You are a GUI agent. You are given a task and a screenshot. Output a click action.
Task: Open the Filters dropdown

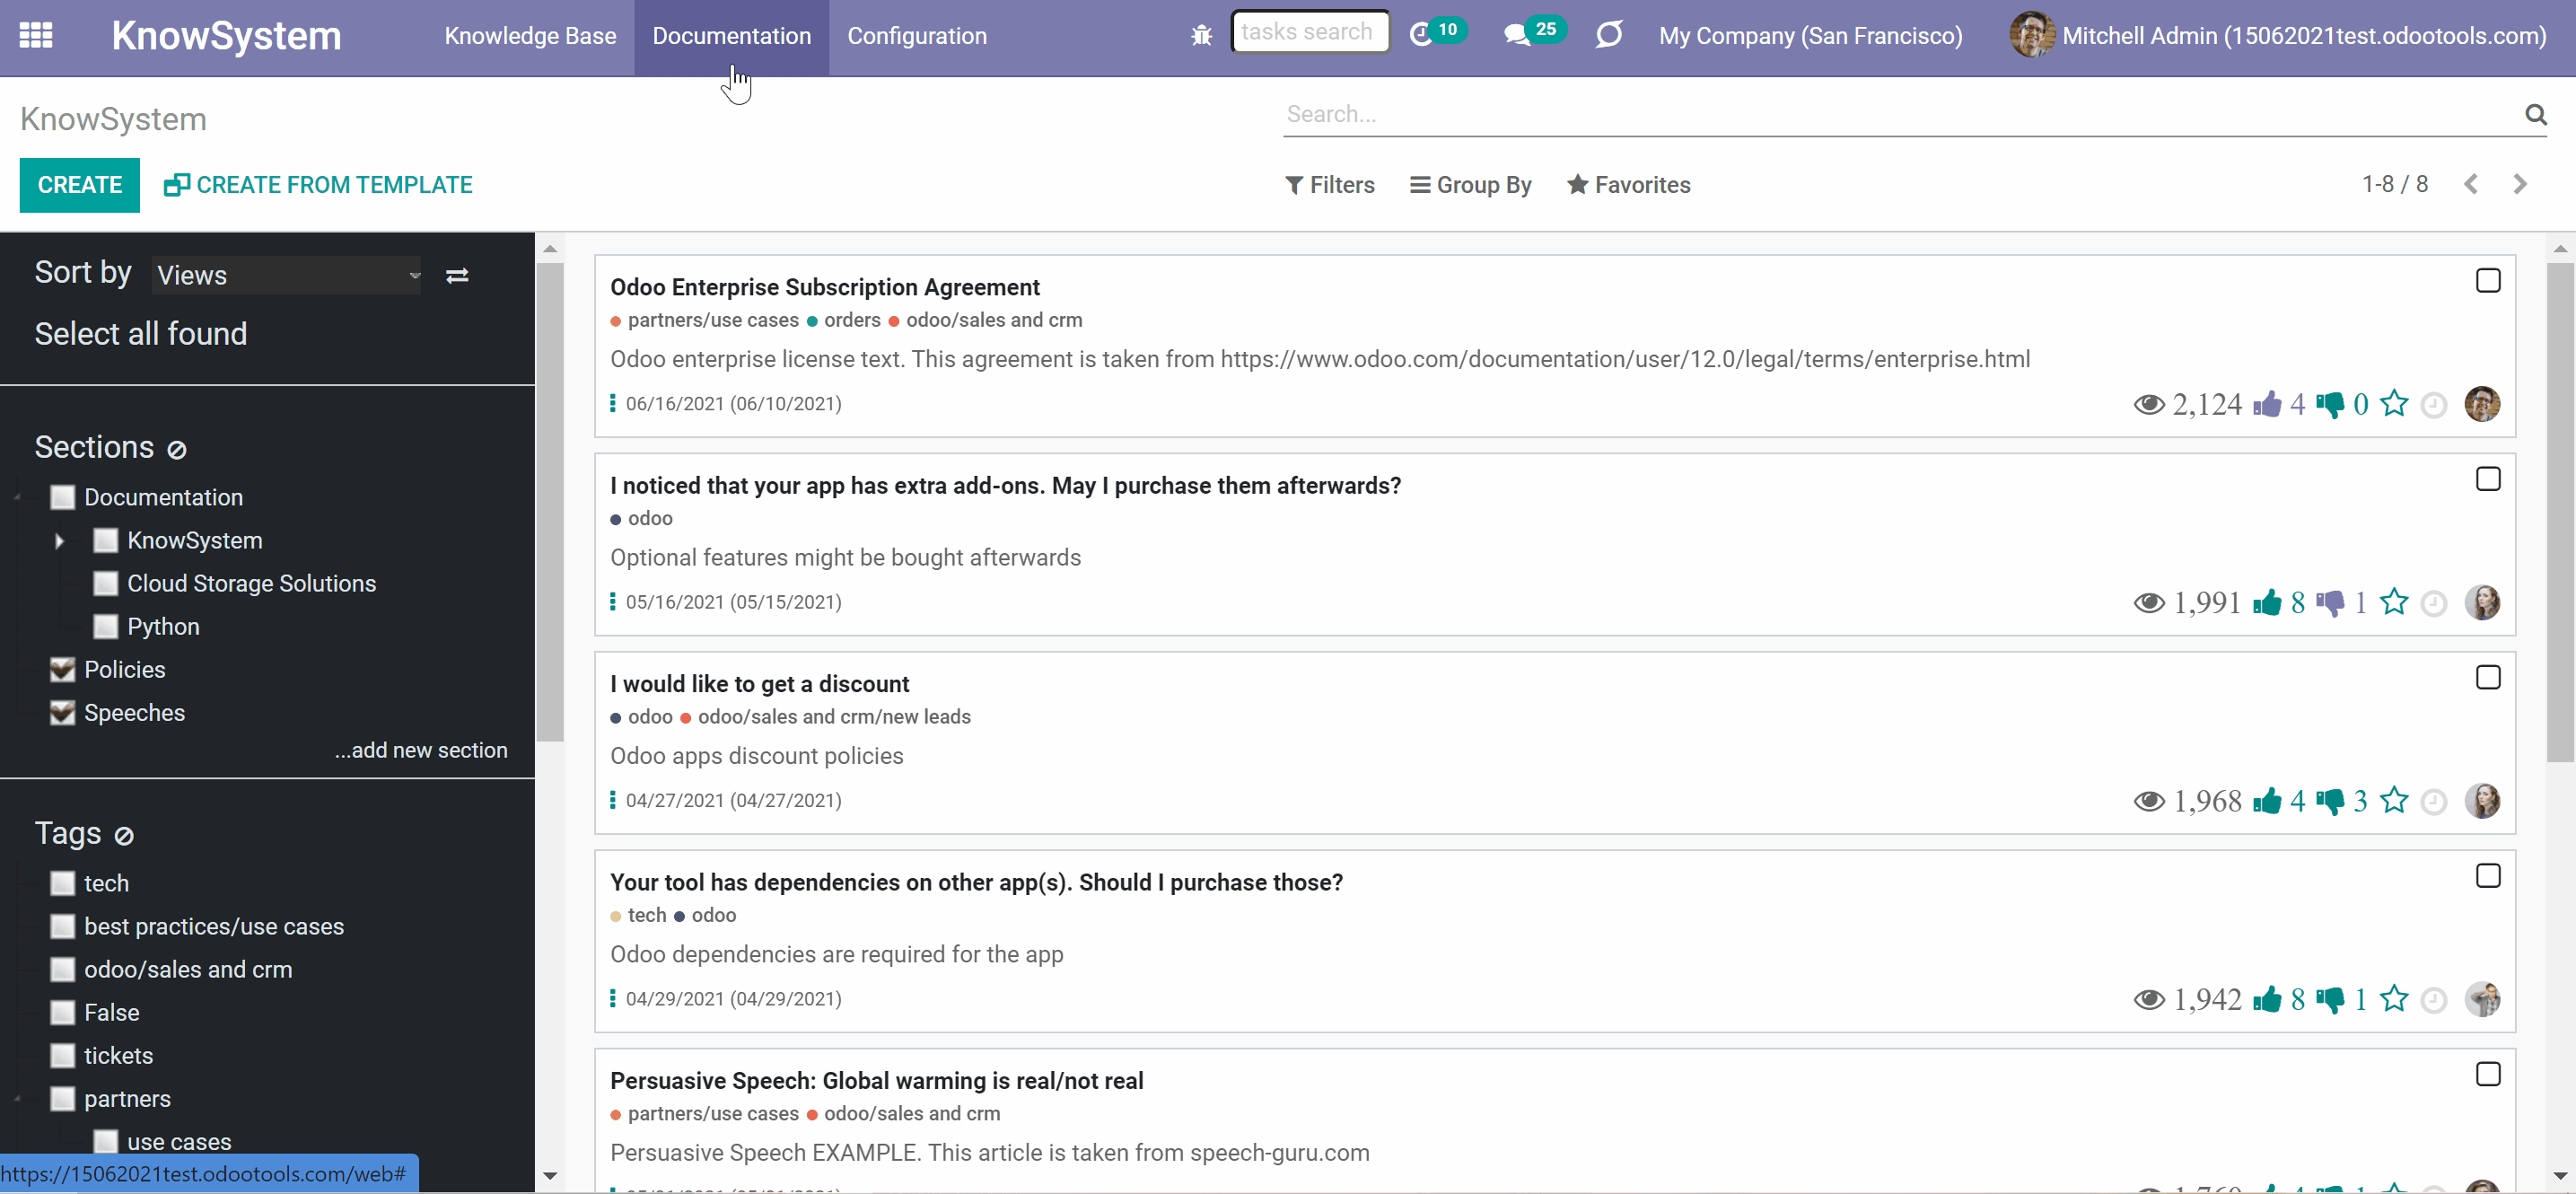(1329, 185)
